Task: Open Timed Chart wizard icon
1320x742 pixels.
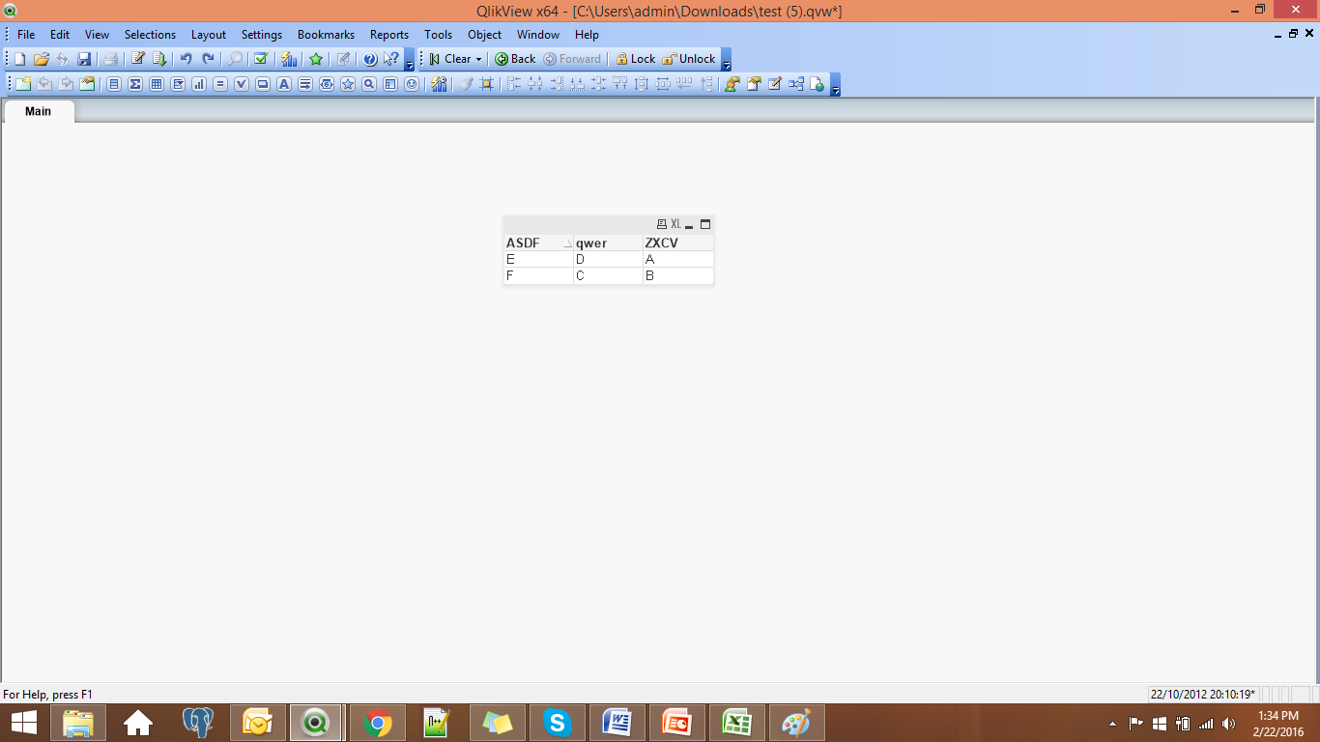Action: (440, 84)
